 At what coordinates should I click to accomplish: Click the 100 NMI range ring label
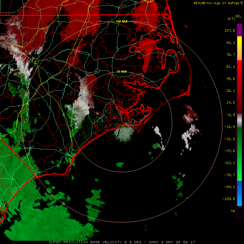pyautogui.click(x=122, y=21)
